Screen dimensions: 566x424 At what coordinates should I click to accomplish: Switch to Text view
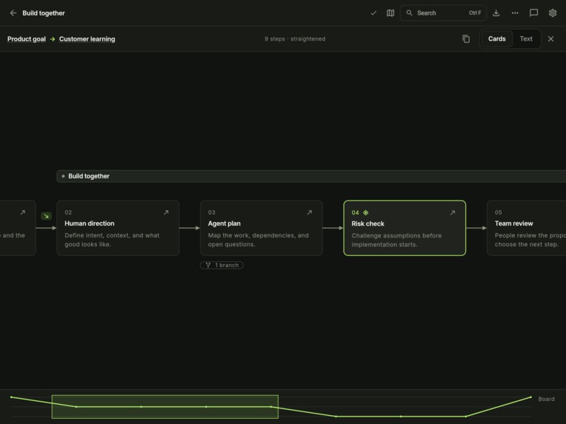526,38
